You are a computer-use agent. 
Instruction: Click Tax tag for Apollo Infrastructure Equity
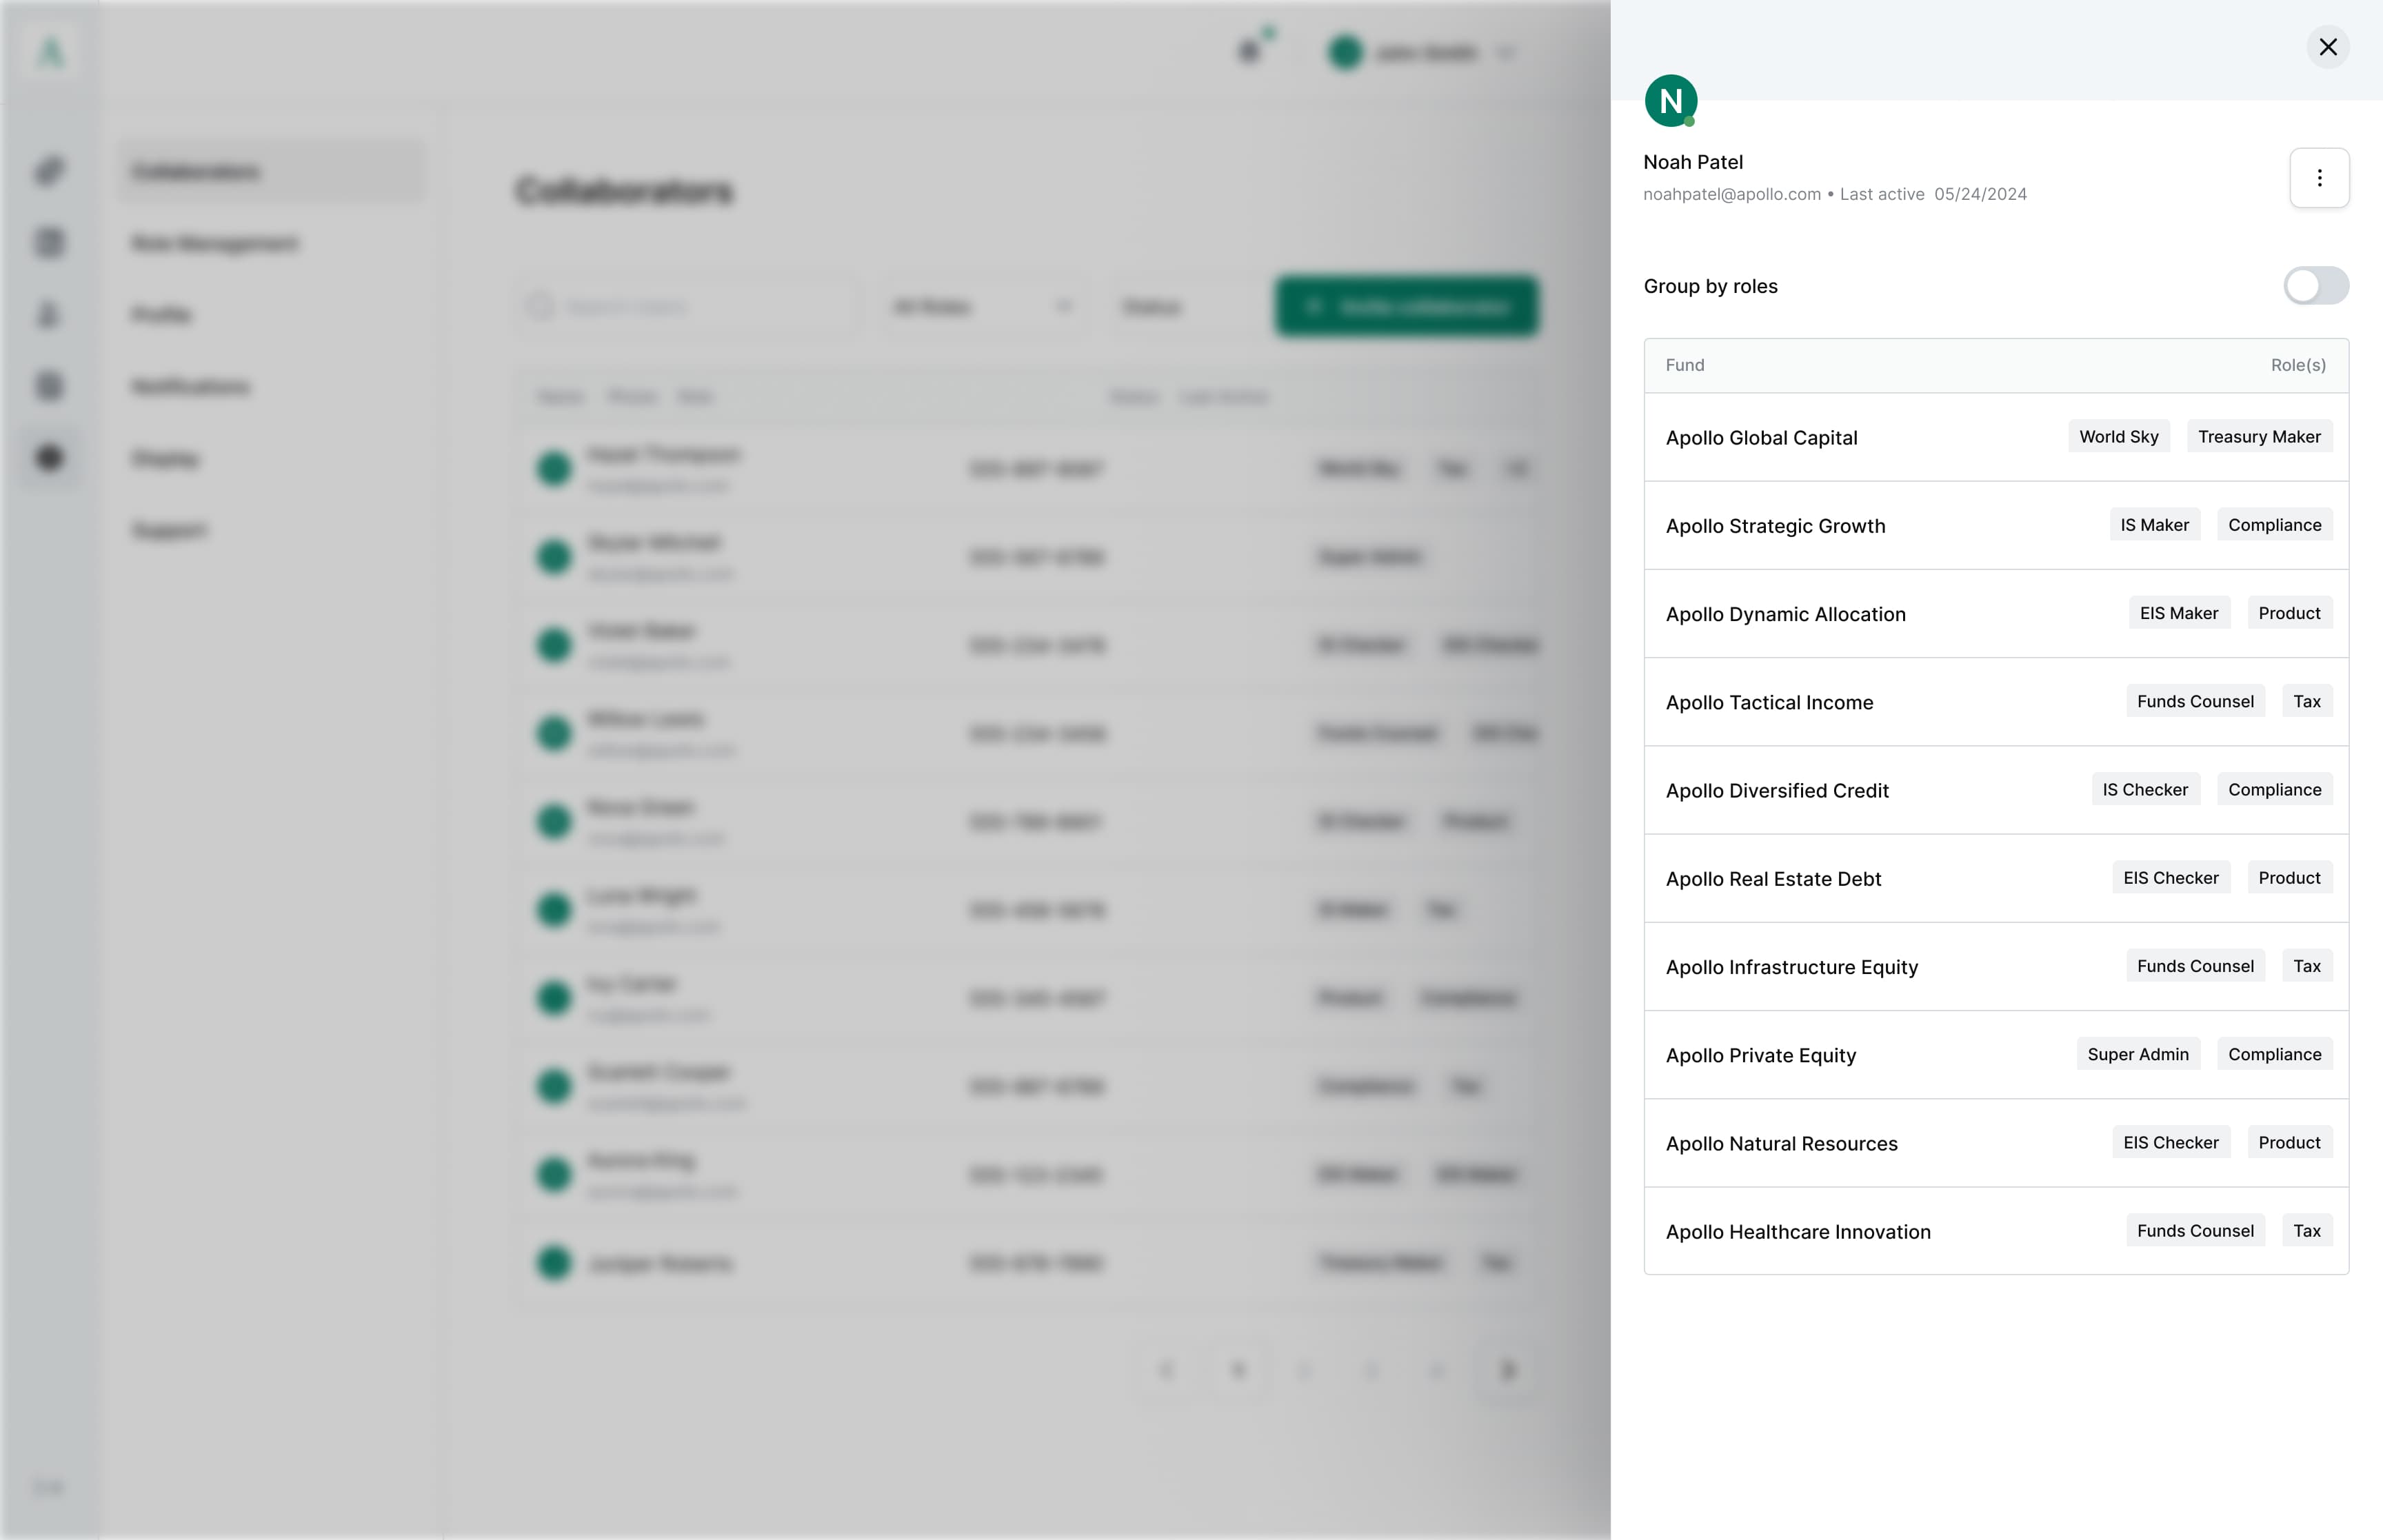pos(2306,966)
